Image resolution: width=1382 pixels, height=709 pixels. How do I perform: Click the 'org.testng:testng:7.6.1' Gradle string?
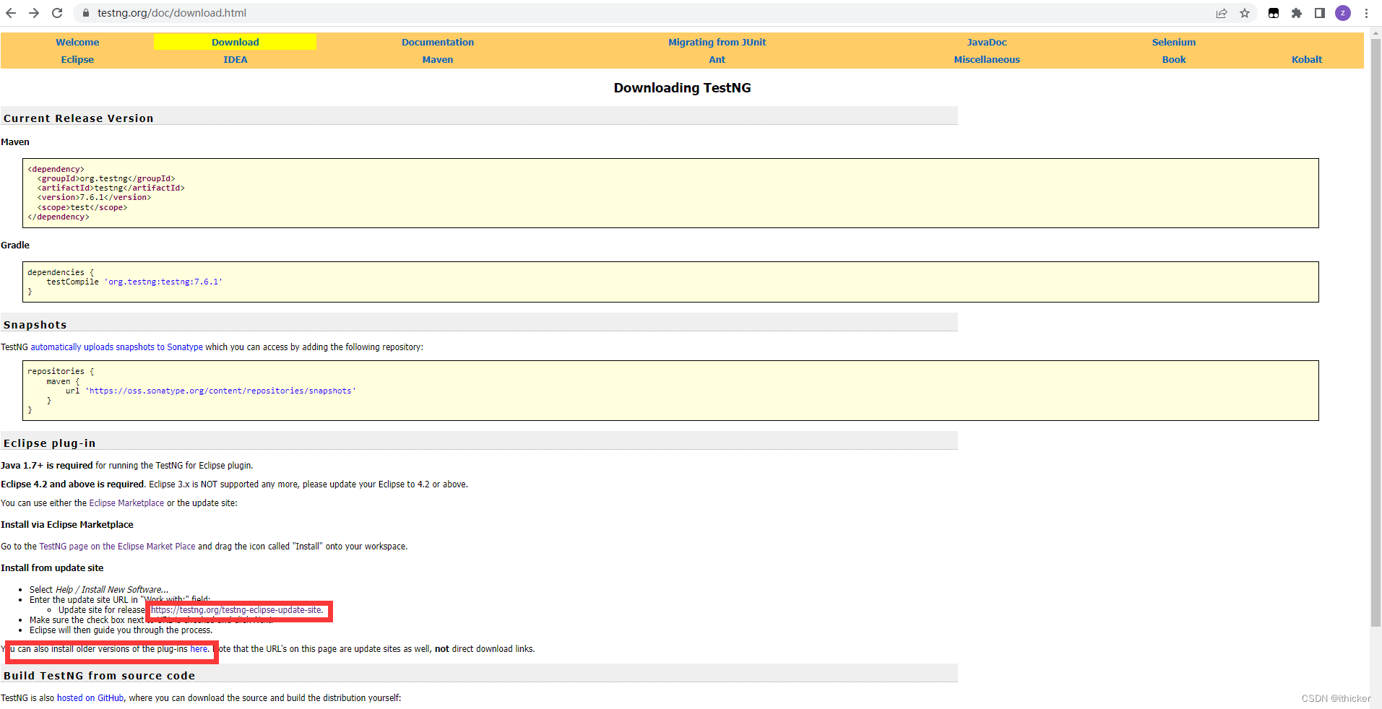point(163,282)
